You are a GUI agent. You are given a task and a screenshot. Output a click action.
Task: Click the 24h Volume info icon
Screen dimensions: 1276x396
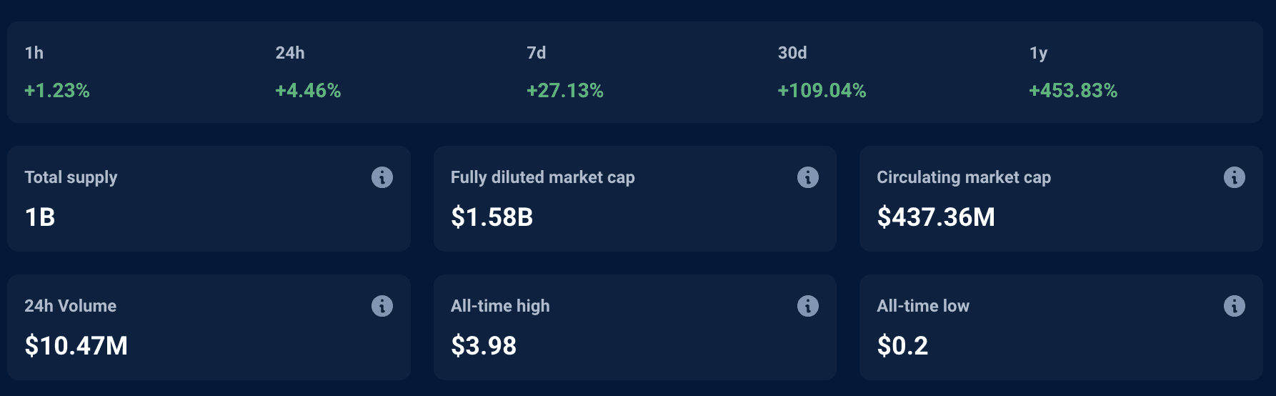[382, 306]
